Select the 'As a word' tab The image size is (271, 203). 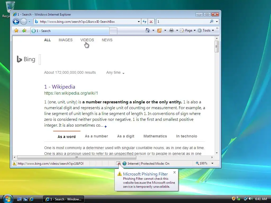click(x=66, y=137)
